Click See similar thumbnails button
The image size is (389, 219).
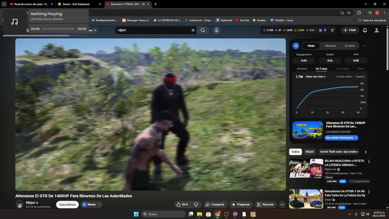click(341, 137)
